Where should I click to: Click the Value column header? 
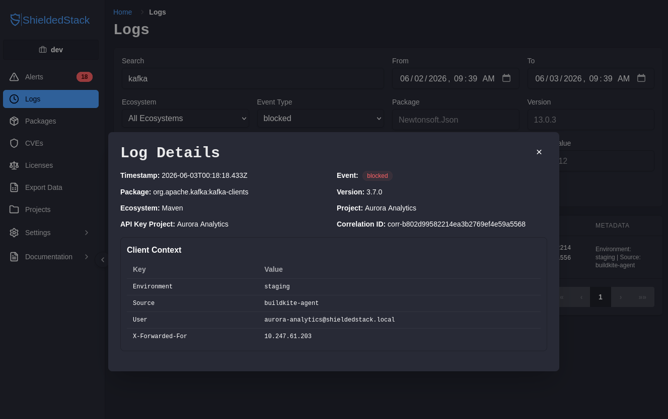coord(273,269)
